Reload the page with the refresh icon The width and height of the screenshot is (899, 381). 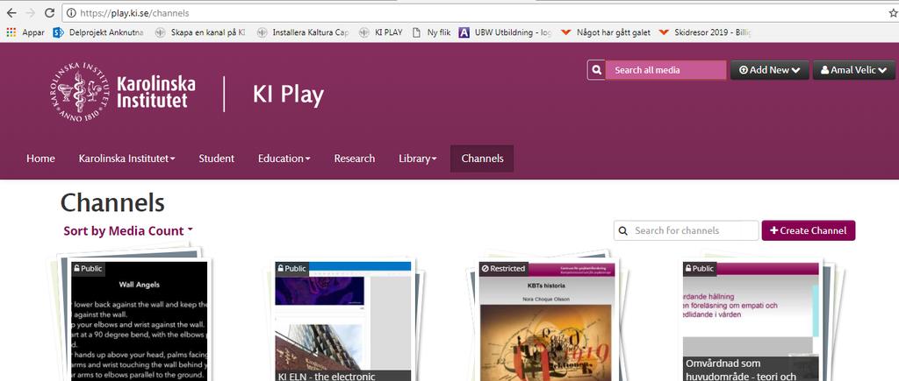pyautogui.click(x=49, y=12)
